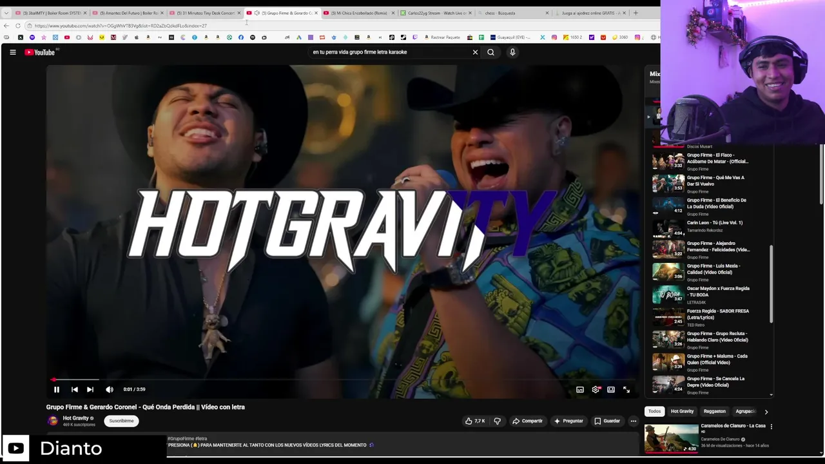Mute the video using the speaker icon
Screen dimensions: 825x464
(109, 389)
